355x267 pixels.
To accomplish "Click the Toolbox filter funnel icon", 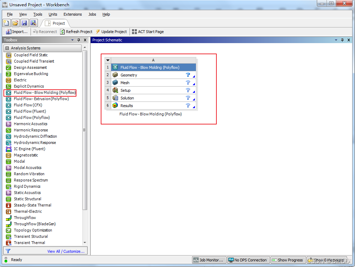I will pyautogui.click(x=8, y=251).
